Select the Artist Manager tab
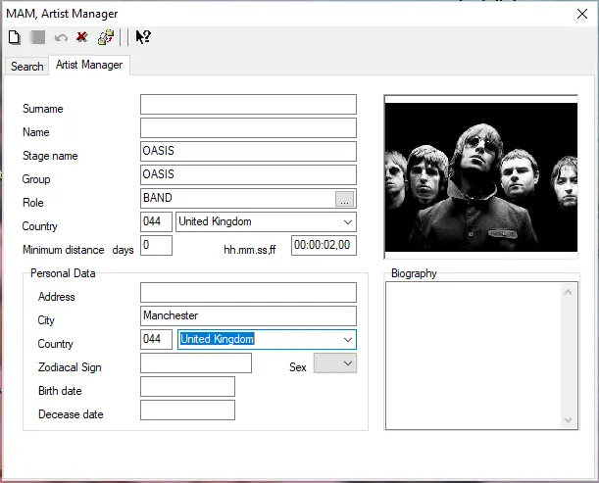This screenshot has width=599, height=483. [89, 66]
